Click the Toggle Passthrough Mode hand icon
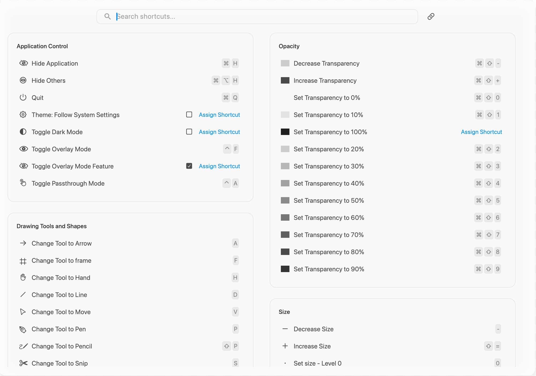The image size is (536, 376). point(23,183)
